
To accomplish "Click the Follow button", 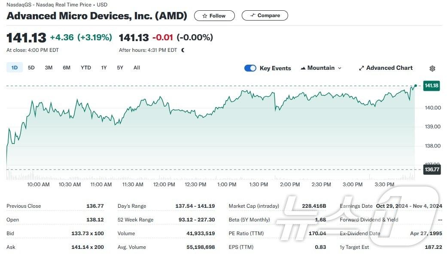I will coord(214,15).
